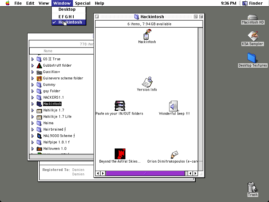Select the Macintosh HD drive icon

(x=253, y=18)
